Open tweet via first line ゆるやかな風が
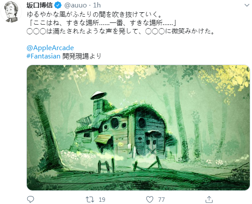252x204 pixels. click(94, 15)
